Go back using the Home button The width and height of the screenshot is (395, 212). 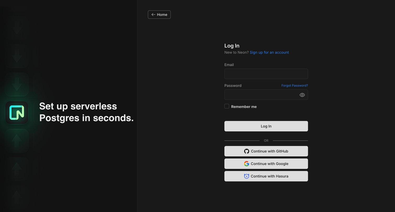tap(159, 15)
